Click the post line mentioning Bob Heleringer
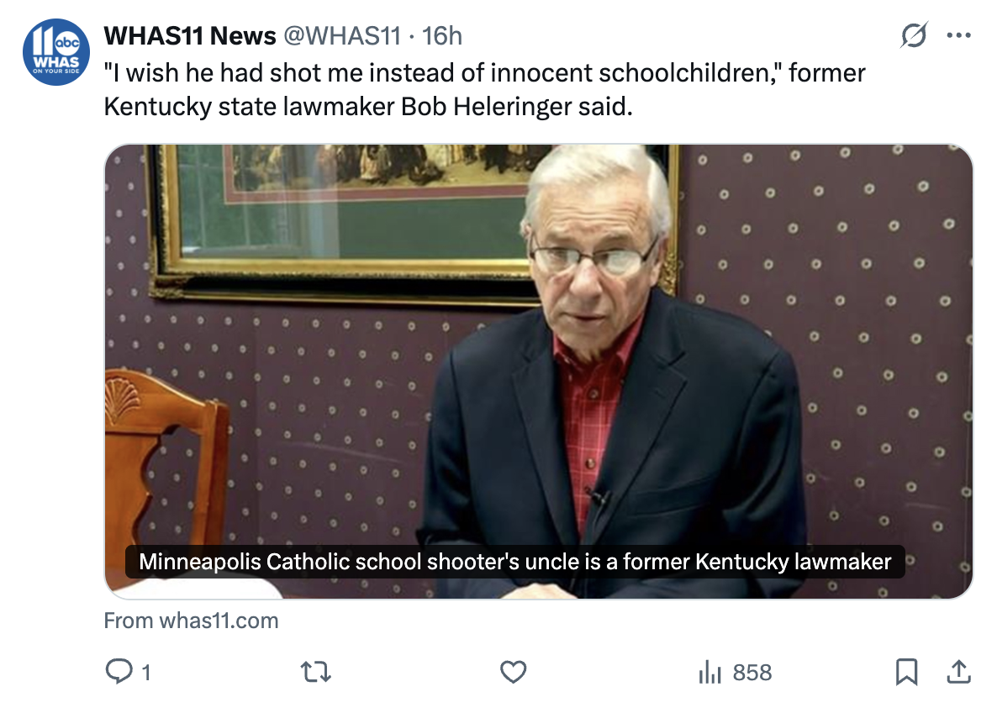This screenshot has width=997, height=708. (x=367, y=108)
